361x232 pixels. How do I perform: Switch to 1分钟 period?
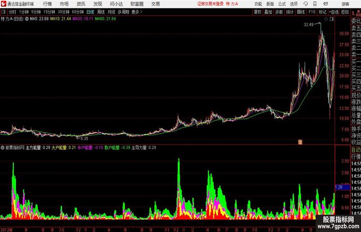pos(24,12)
